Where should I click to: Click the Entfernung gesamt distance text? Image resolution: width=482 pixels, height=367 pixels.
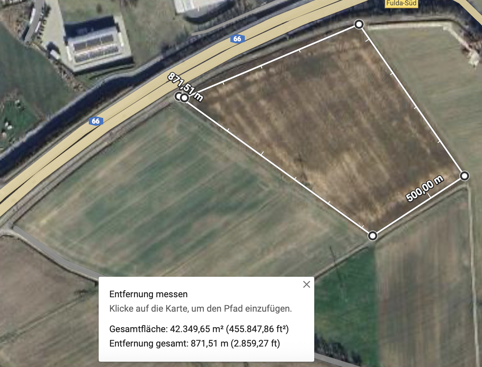click(x=195, y=343)
